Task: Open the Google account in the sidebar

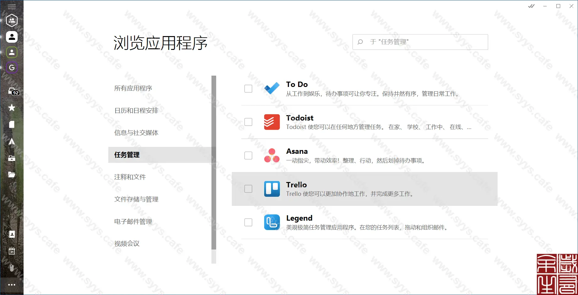Action: point(12,67)
